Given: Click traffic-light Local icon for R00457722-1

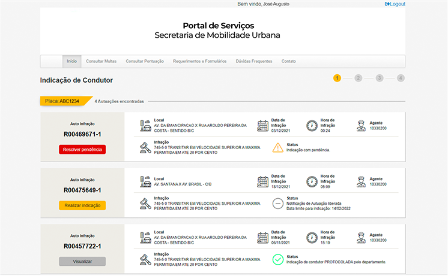Looking at the screenshot, I should click(146, 238).
